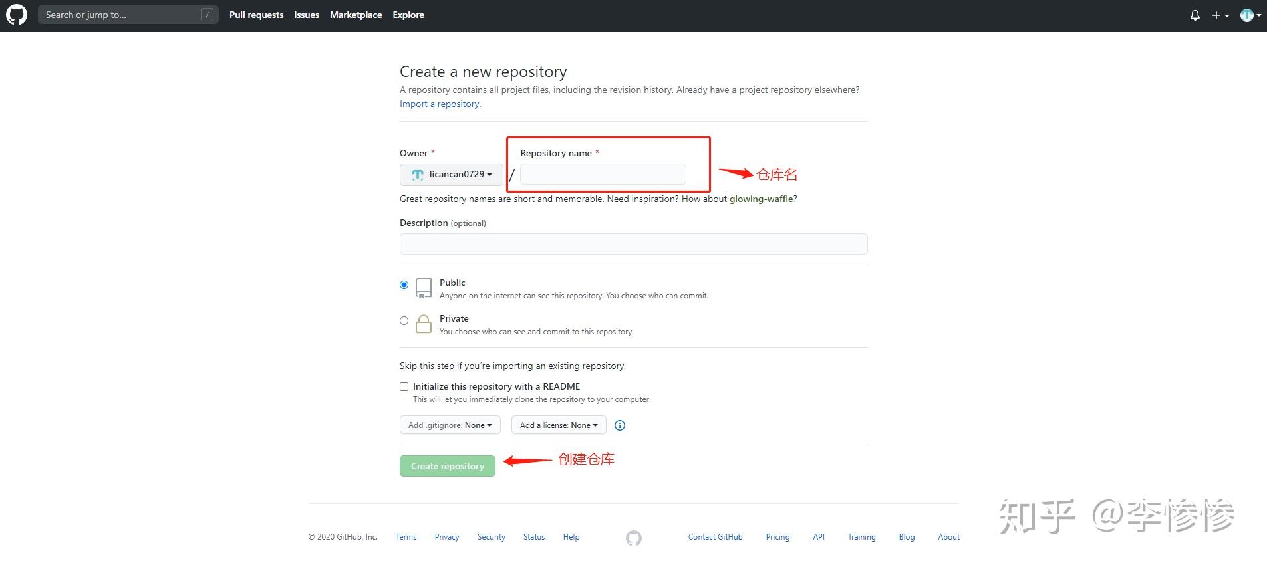Open the GitHub home logo
This screenshot has width=1267, height=567.
coord(17,15)
